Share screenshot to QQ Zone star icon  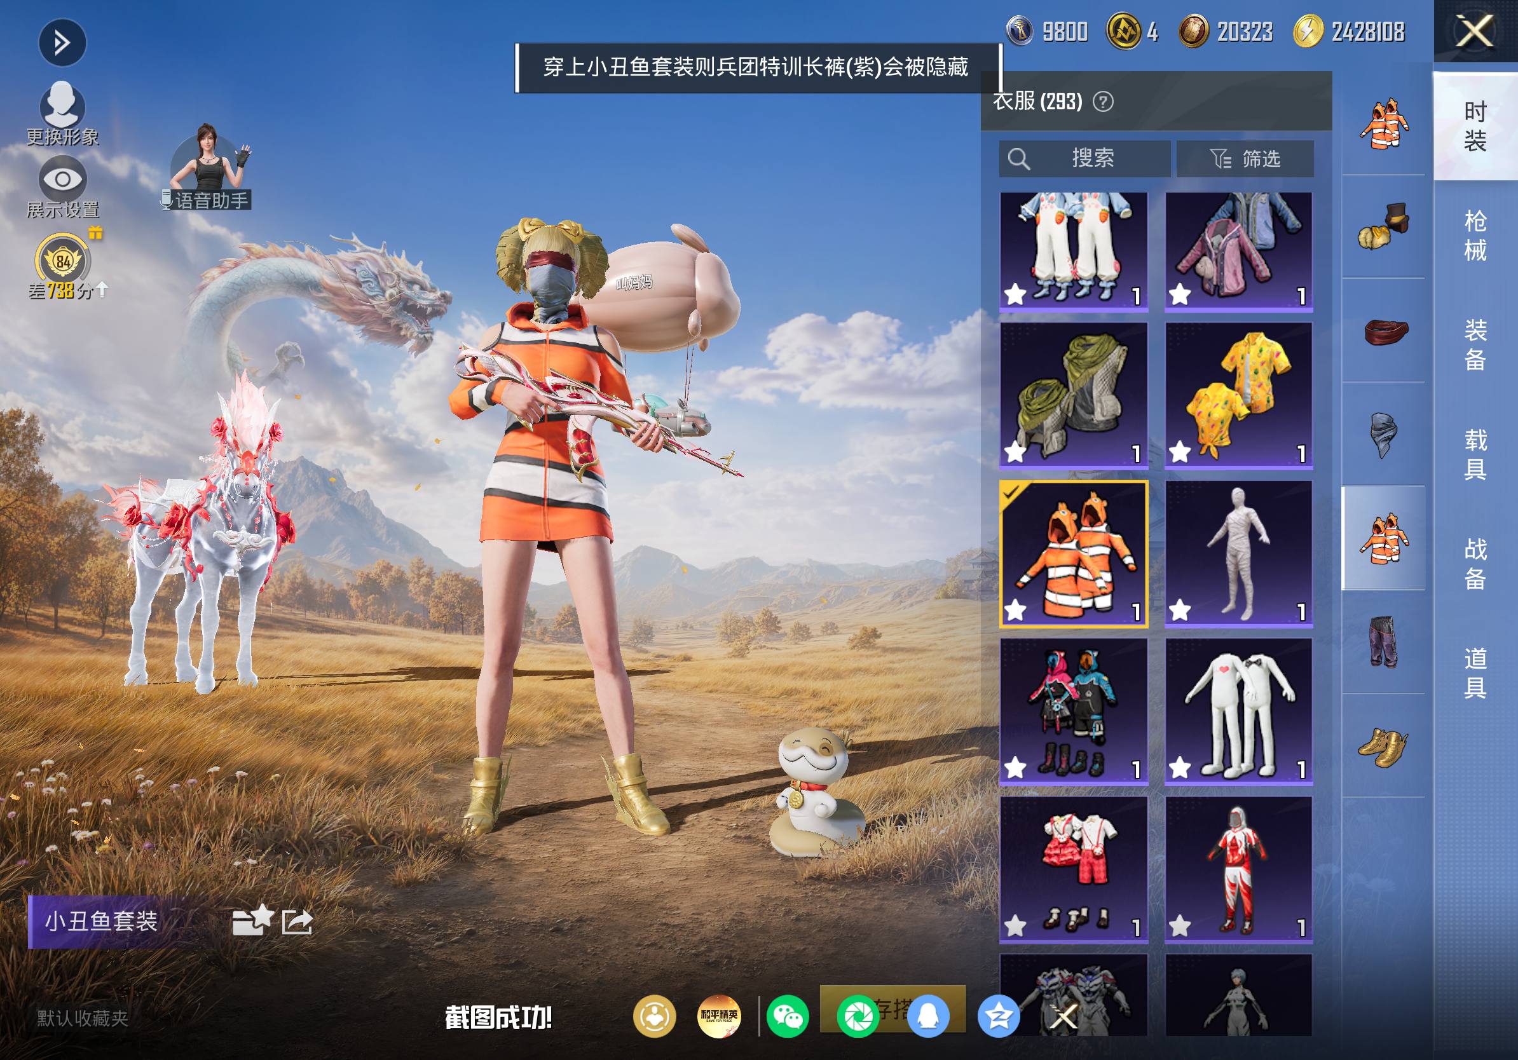999,1016
